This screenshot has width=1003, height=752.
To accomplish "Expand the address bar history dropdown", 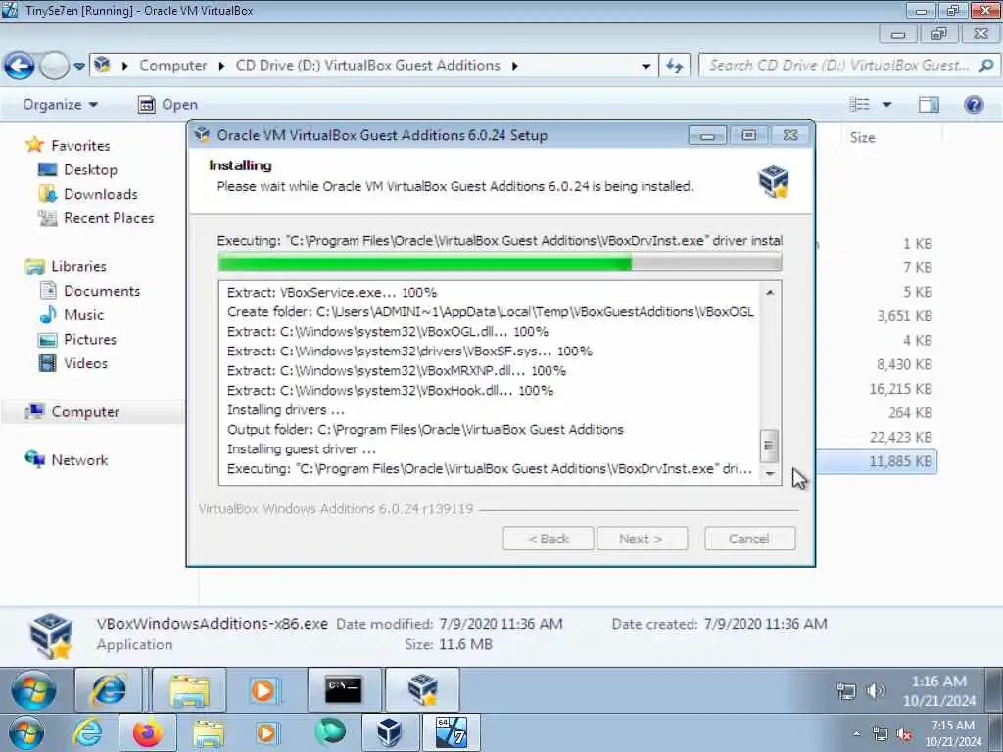I will [x=646, y=66].
